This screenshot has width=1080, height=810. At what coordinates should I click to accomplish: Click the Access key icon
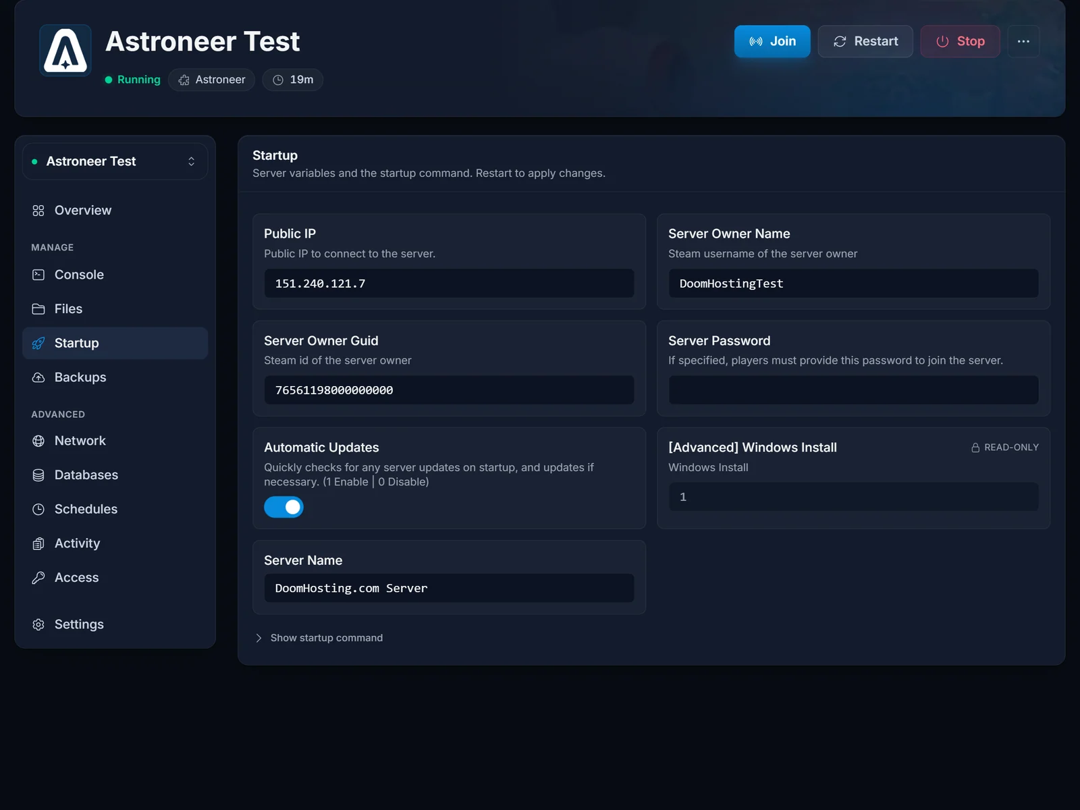38,578
